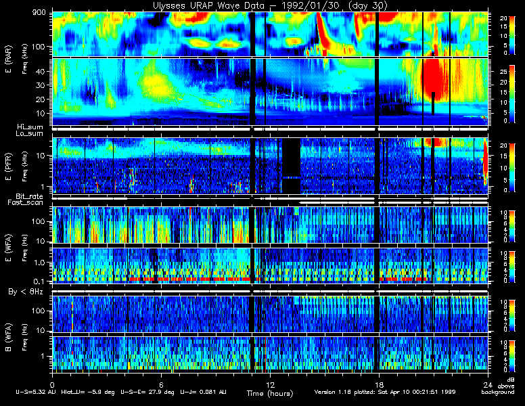Screen dimensions: 525x406
Task: Click the "Version 1.18 plotted" timestamp text
Action: (x=345, y=392)
